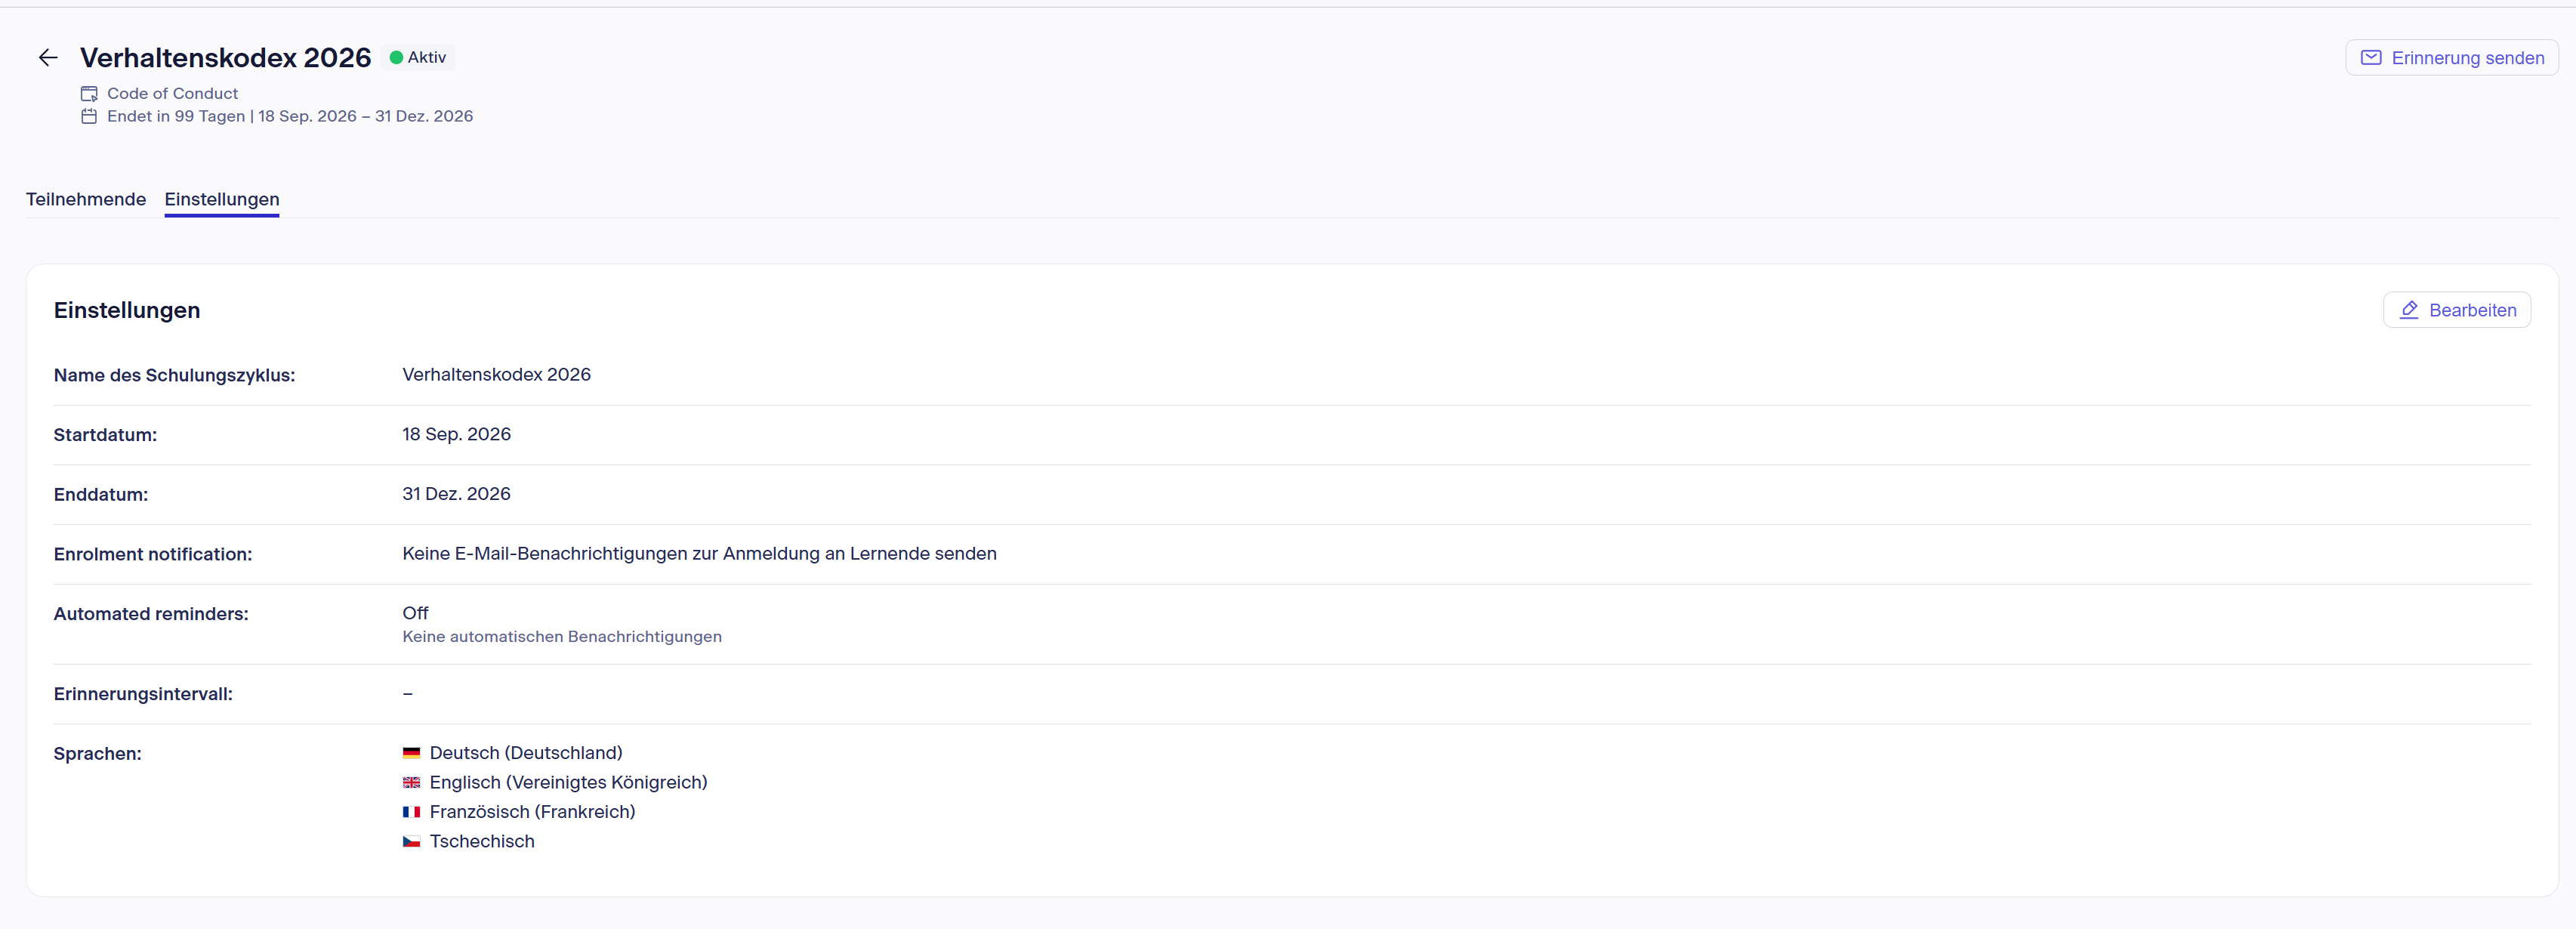Click the envelope icon in Erinnerung senden
This screenshot has height=929, width=2576.
pos(2370,58)
